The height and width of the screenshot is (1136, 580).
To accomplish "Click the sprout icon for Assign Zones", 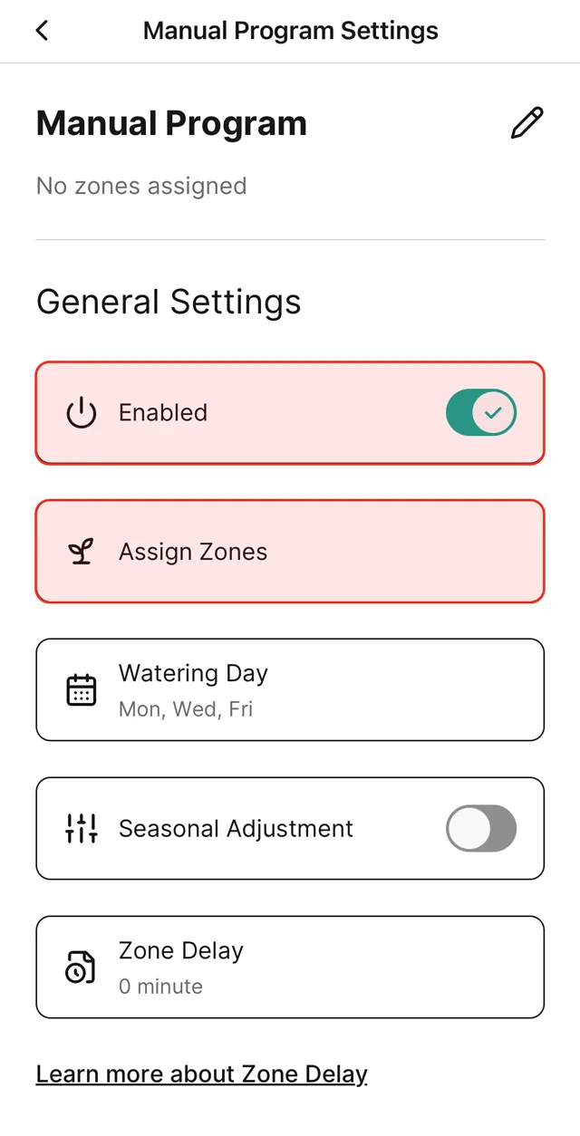I will tap(82, 552).
